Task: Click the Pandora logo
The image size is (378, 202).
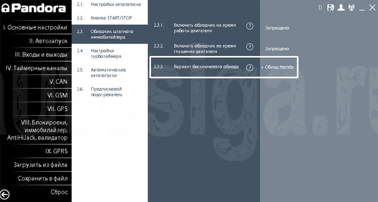Action: pos(33,8)
